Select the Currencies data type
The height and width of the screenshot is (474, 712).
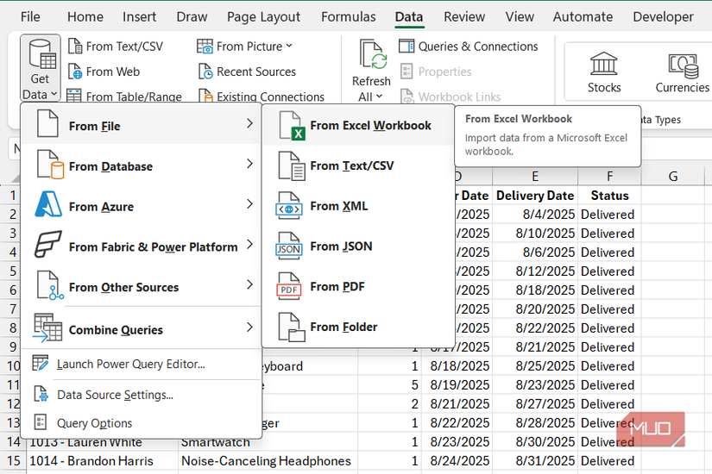682,72
